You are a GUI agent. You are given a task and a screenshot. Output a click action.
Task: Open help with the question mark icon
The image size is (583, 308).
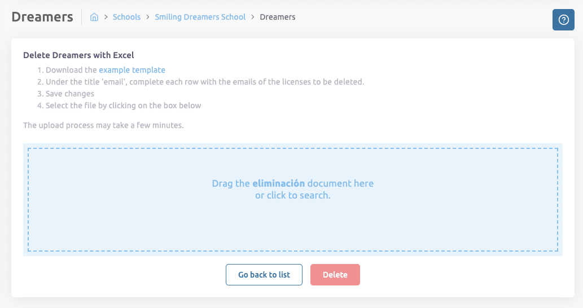click(563, 20)
